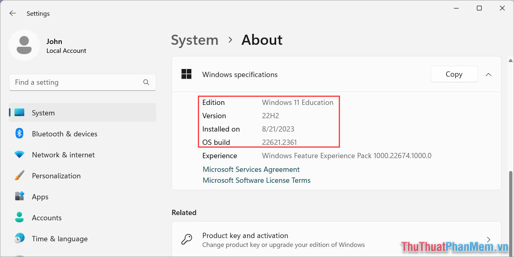Image resolution: width=514 pixels, height=257 pixels.
Task: Select the Apps icon in the sidebar
Action: pos(19,196)
